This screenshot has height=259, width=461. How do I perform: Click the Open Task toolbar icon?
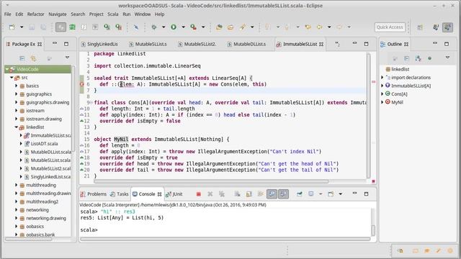pos(230,27)
